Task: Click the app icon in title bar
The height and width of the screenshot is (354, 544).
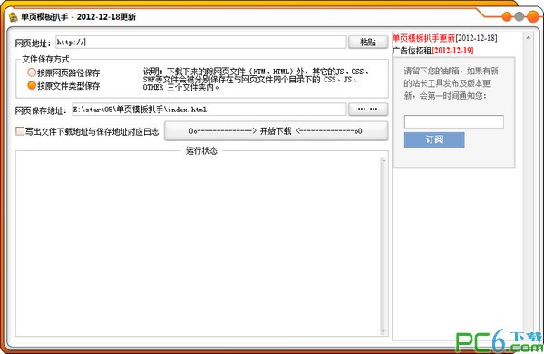Action: point(14,17)
